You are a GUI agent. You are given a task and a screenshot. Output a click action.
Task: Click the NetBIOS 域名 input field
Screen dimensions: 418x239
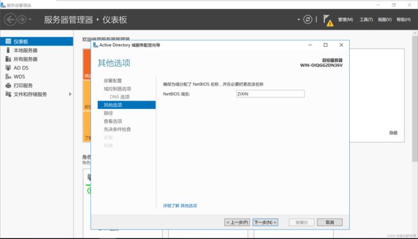[x=270, y=94]
